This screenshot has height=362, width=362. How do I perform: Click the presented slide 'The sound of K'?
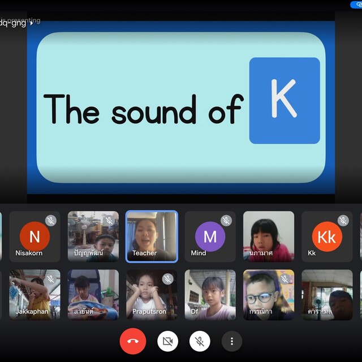click(x=181, y=107)
